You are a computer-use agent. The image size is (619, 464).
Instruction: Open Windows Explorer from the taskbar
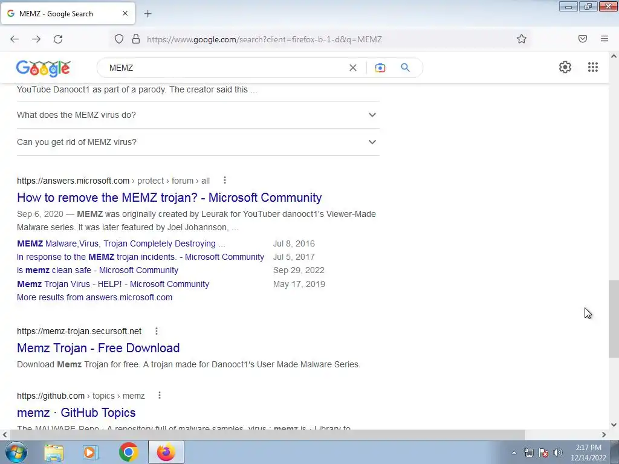pyautogui.click(x=54, y=453)
